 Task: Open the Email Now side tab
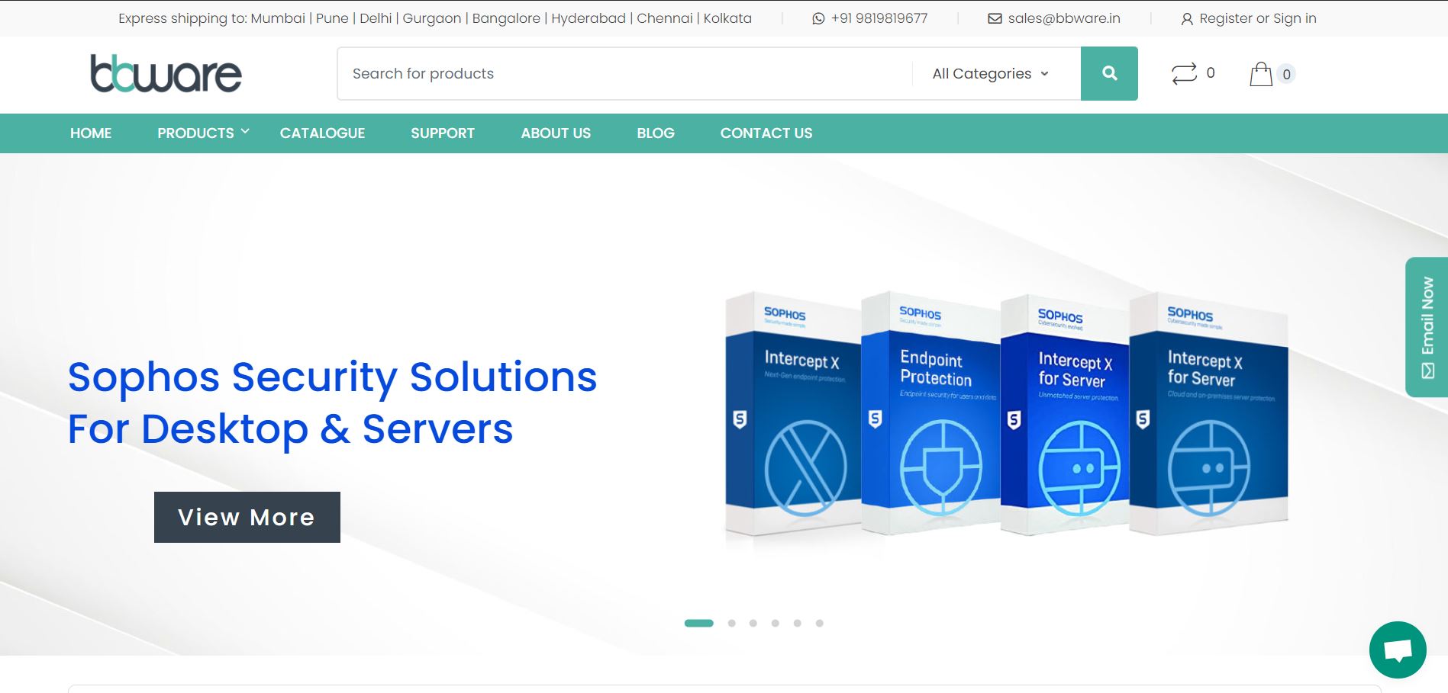tap(1427, 327)
